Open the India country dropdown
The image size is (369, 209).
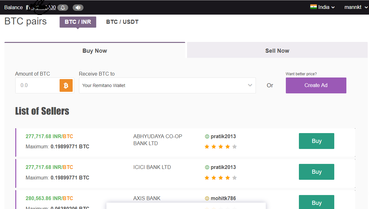click(323, 7)
